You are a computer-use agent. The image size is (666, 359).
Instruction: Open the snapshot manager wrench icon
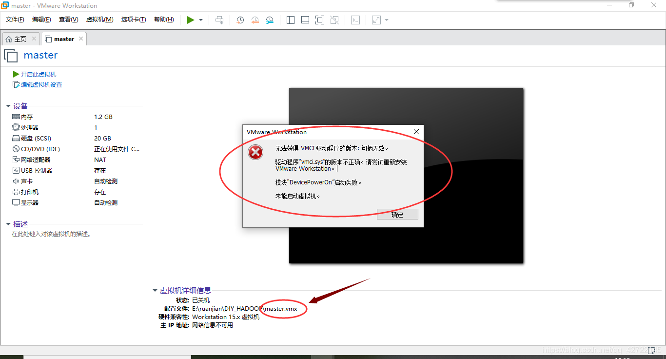point(270,20)
